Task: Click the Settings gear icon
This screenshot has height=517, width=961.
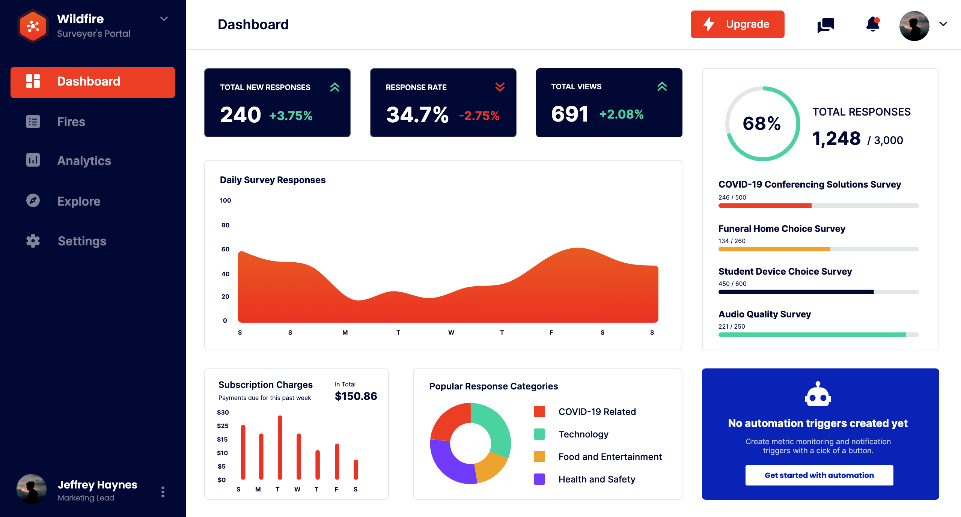Action: point(33,241)
